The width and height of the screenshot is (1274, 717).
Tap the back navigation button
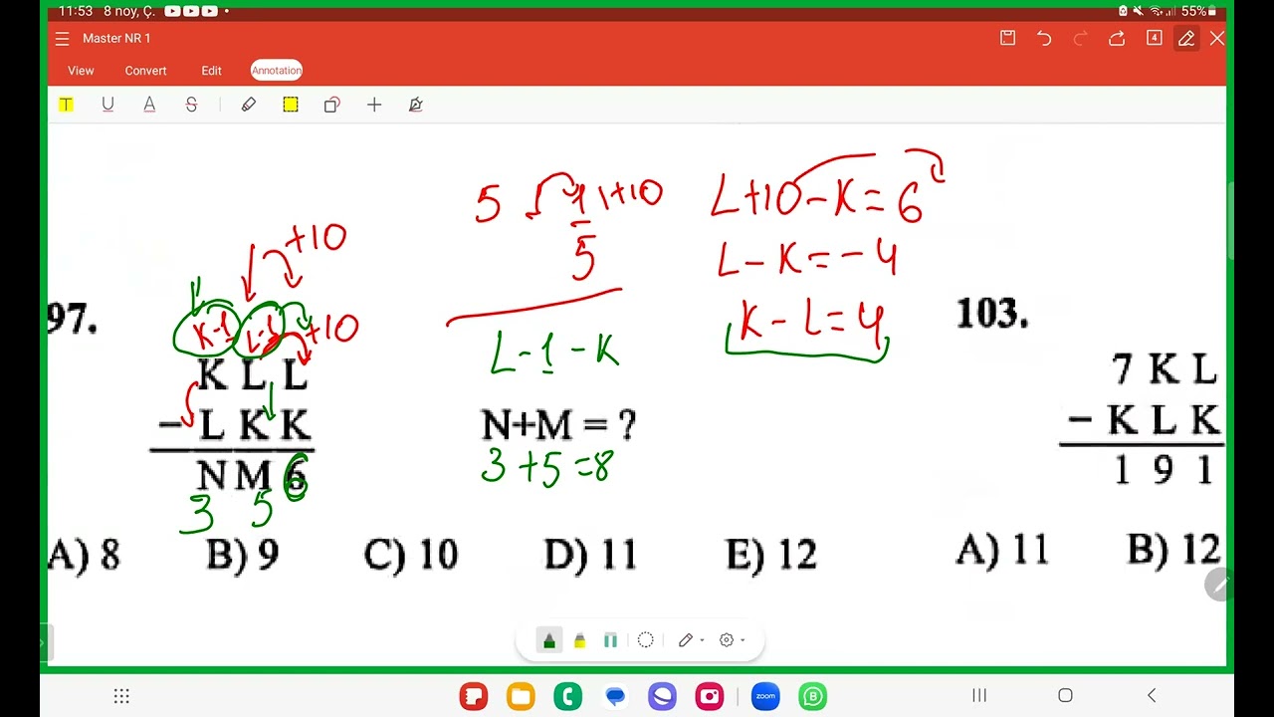(x=1152, y=695)
